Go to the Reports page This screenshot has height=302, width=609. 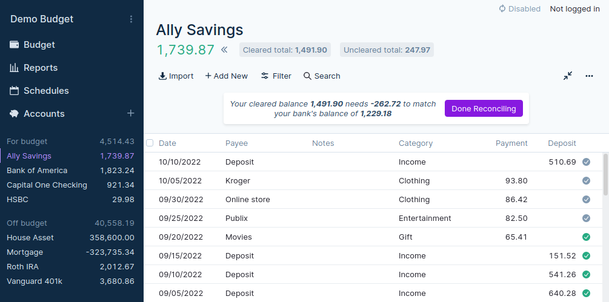[x=41, y=68]
